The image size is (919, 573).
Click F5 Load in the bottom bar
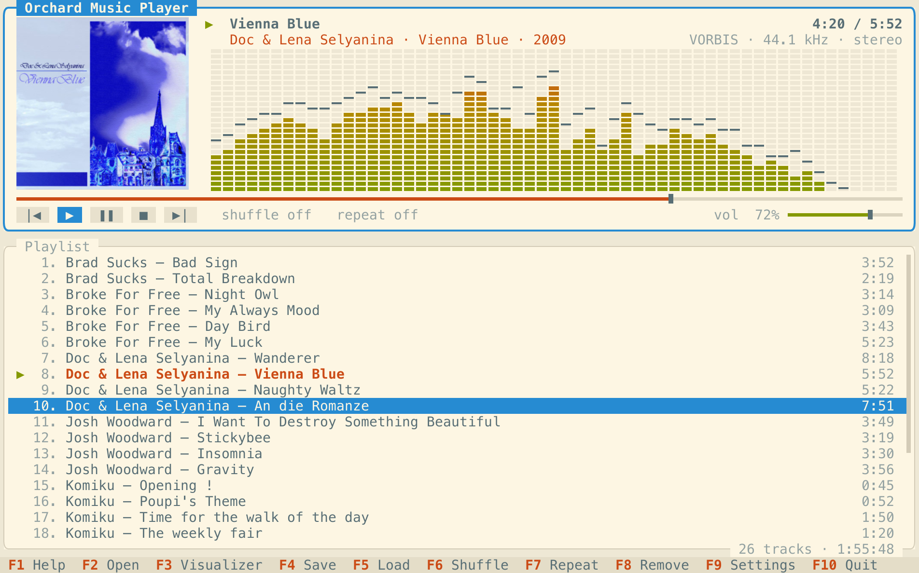click(381, 565)
